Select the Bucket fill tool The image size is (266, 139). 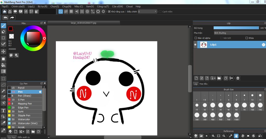[x=3, y=65]
